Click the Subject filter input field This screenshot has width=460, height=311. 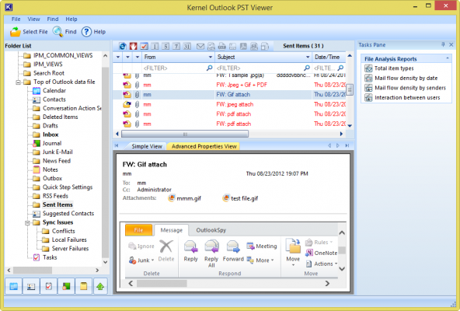tap(263, 68)
